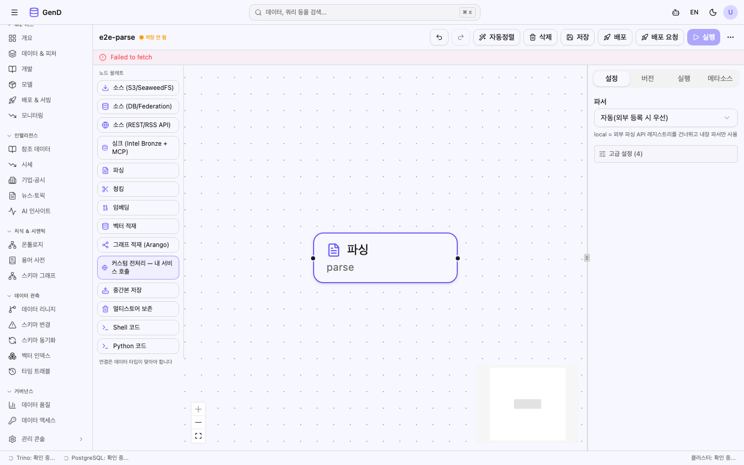
Task: Open the more options ellipsis menu
Action: click(x=731, y=37)
